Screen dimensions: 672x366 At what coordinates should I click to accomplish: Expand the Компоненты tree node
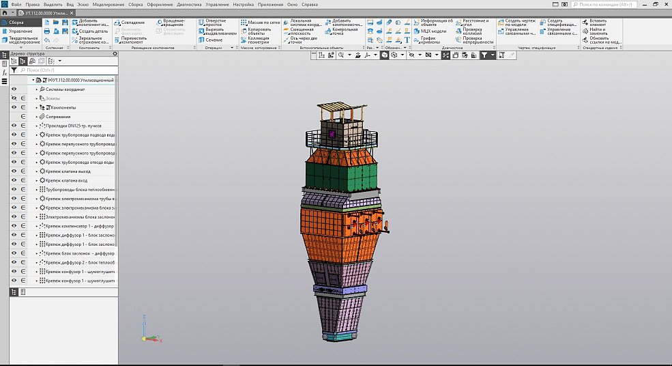tap(37, 108)
